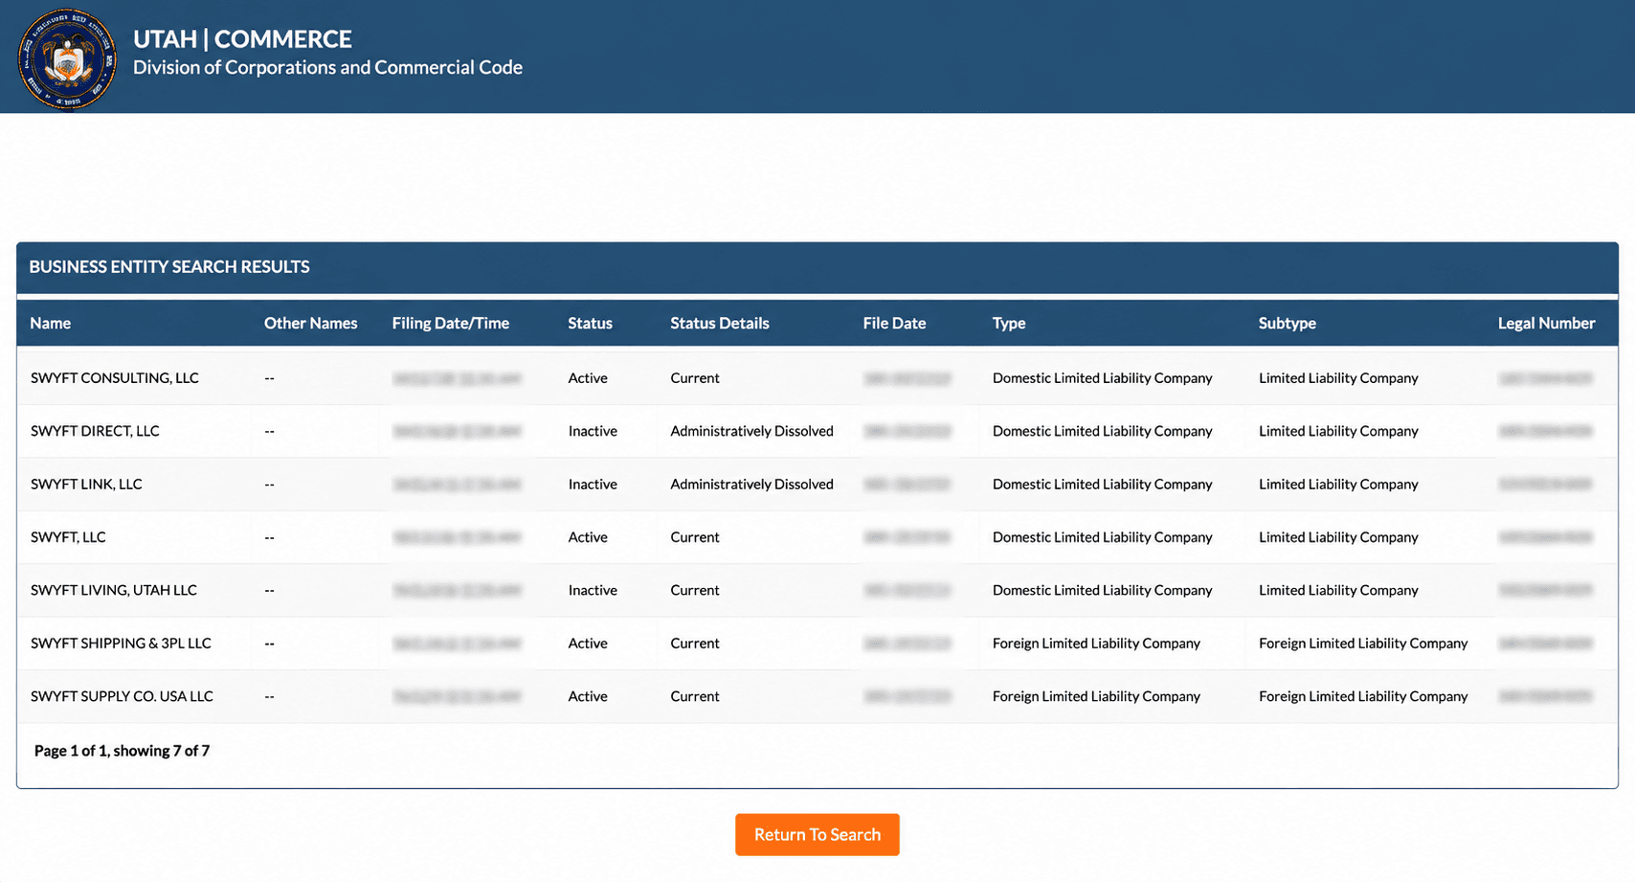Click Business Entity Search Results heading
This screenshot has height=882, width=1635.
coord(169,267)
